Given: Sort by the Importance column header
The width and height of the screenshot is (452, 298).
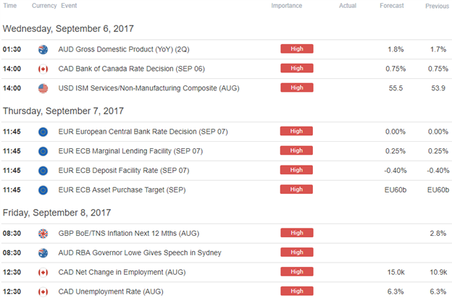Looking at the screenshot, I should 287,6.
